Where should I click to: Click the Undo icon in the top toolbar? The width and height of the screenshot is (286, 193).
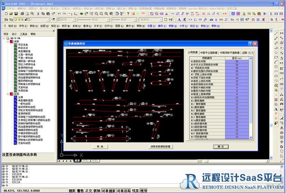coord(59,14)
